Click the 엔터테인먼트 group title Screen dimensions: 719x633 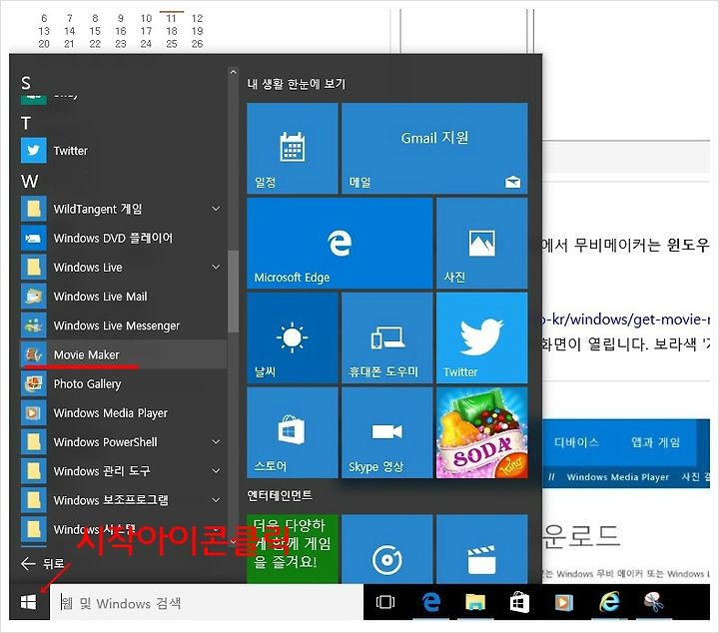coord(280,495)
